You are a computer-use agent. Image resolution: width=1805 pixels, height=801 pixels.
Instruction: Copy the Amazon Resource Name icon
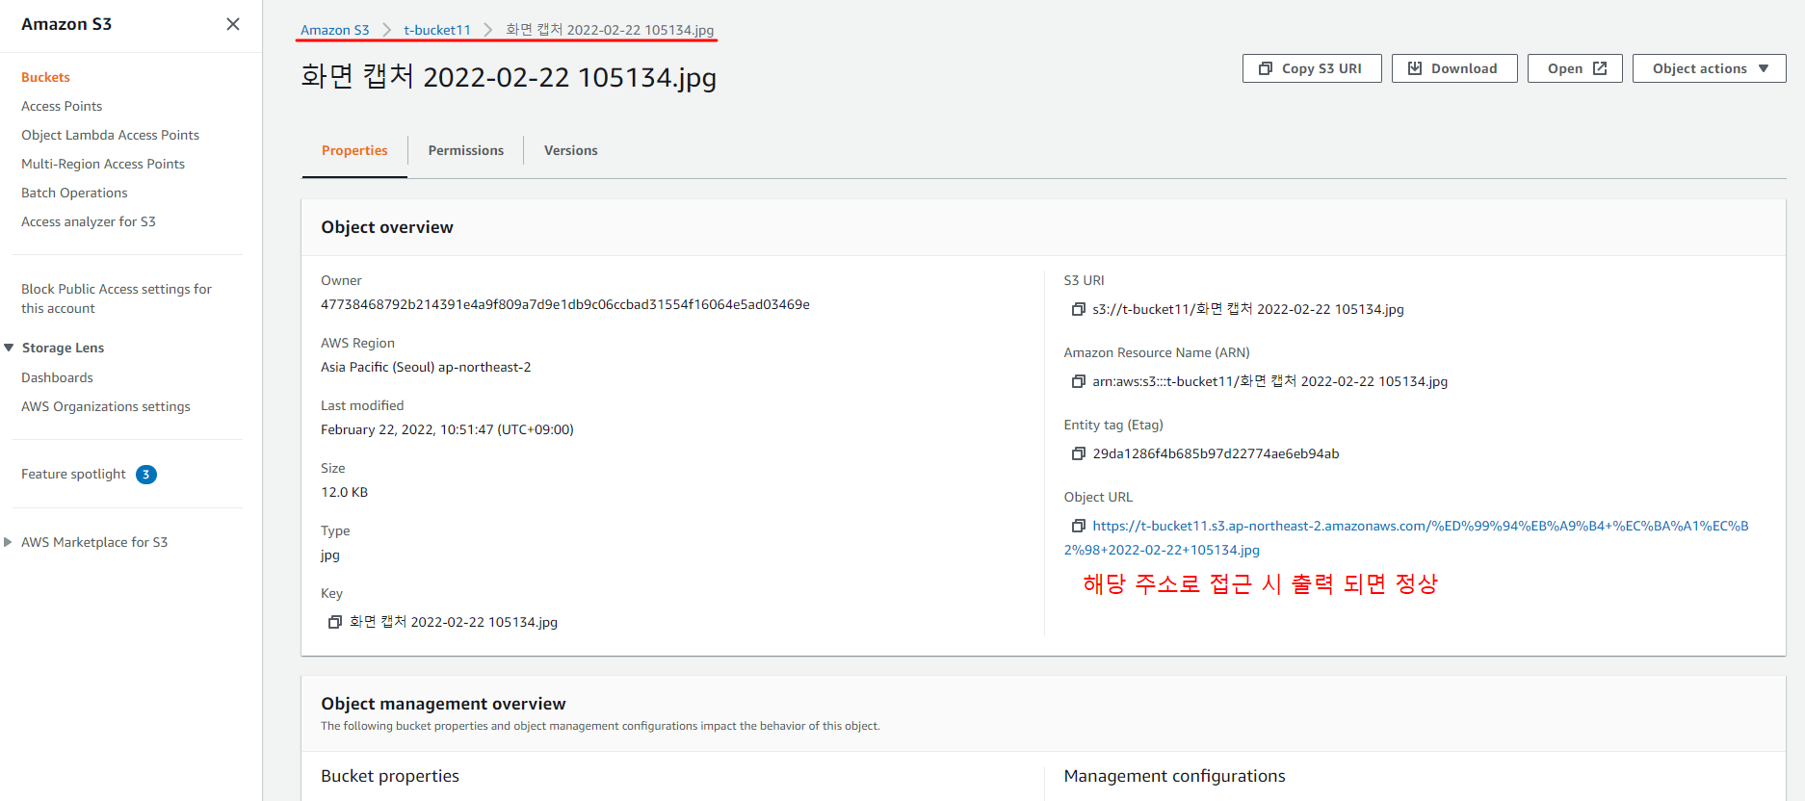coord(1079,381)
